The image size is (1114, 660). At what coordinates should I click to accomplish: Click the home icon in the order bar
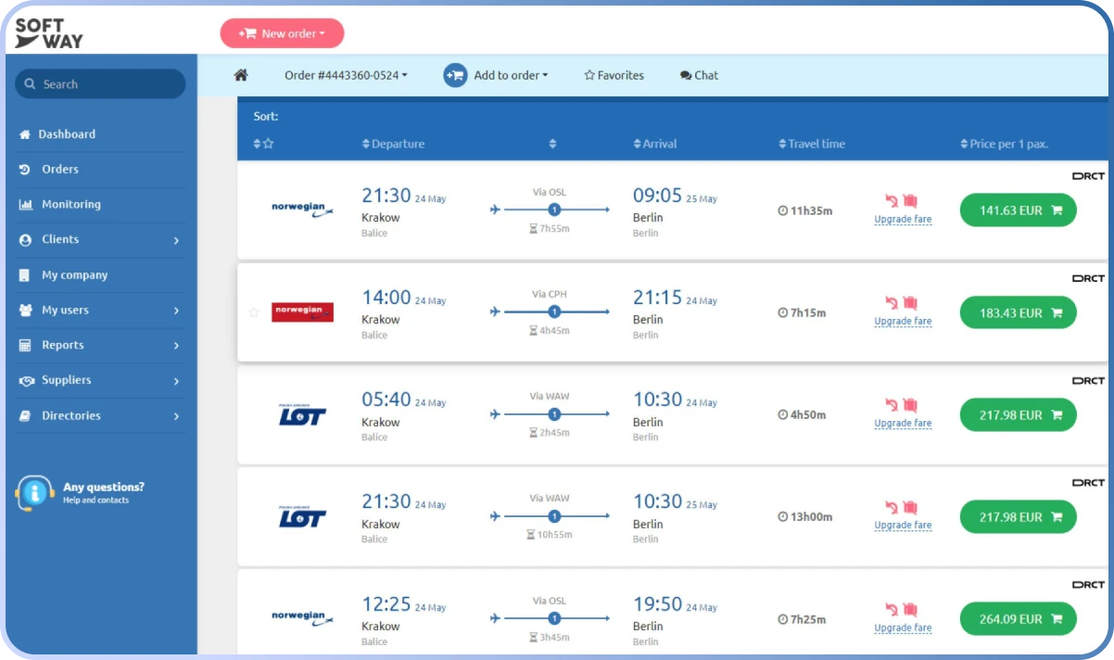241,75
